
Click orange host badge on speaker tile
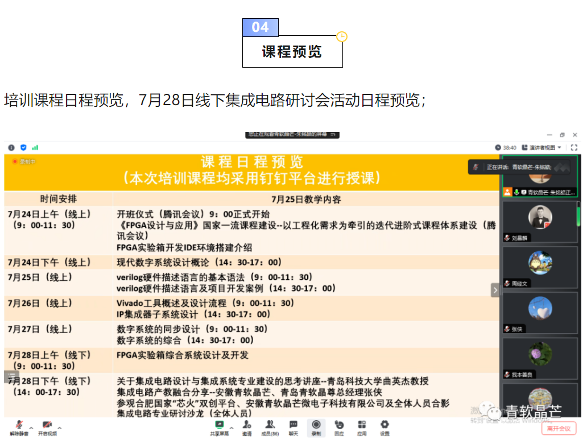pyautogui.click(x=507, y=192)
